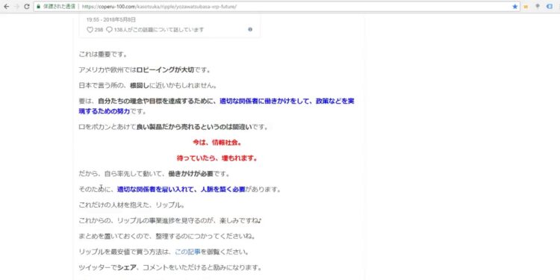Click the 保護された通信 secure label
560x280 pixels.
coord(59,7)
